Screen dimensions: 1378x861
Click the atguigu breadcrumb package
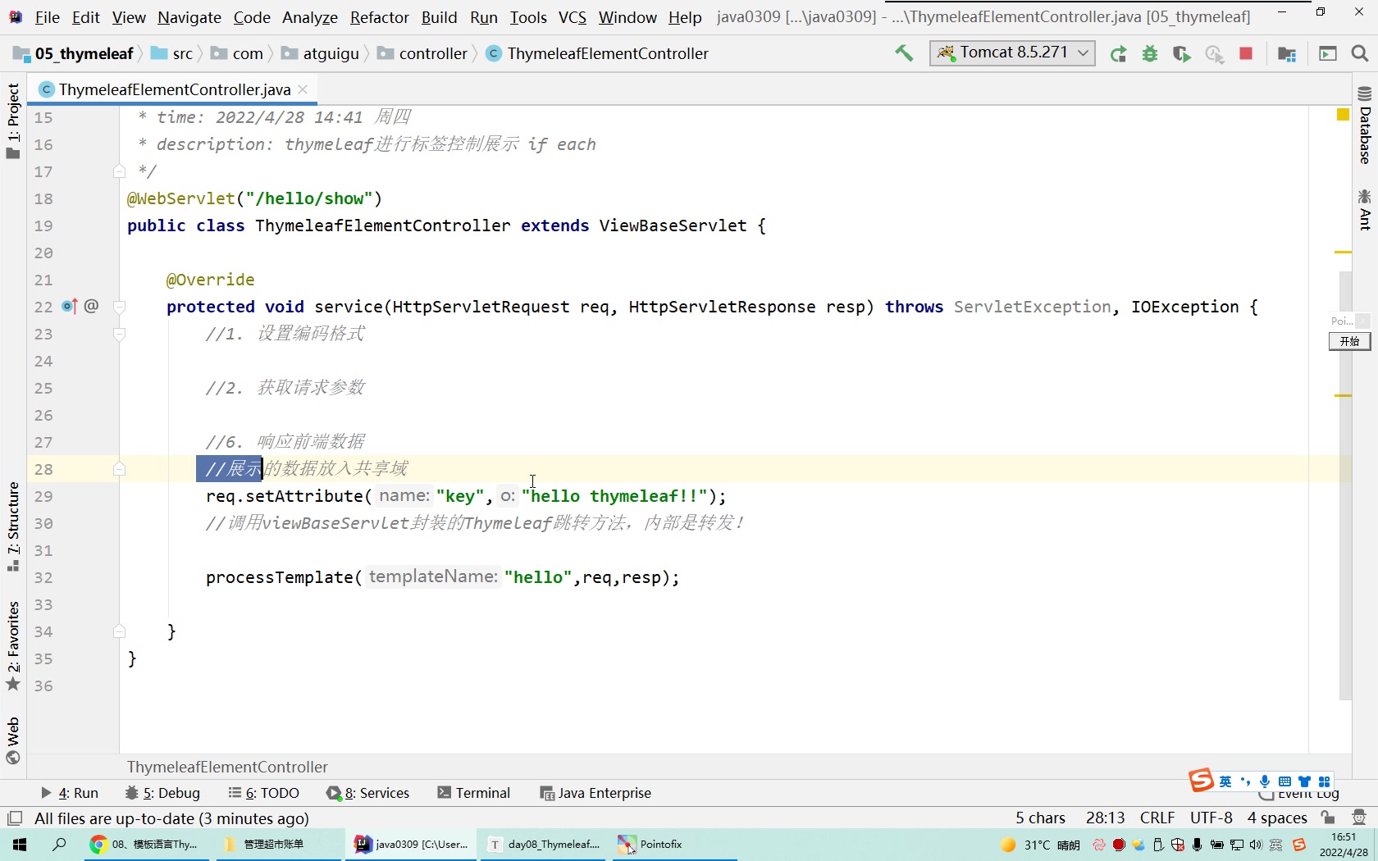point(321,54)
